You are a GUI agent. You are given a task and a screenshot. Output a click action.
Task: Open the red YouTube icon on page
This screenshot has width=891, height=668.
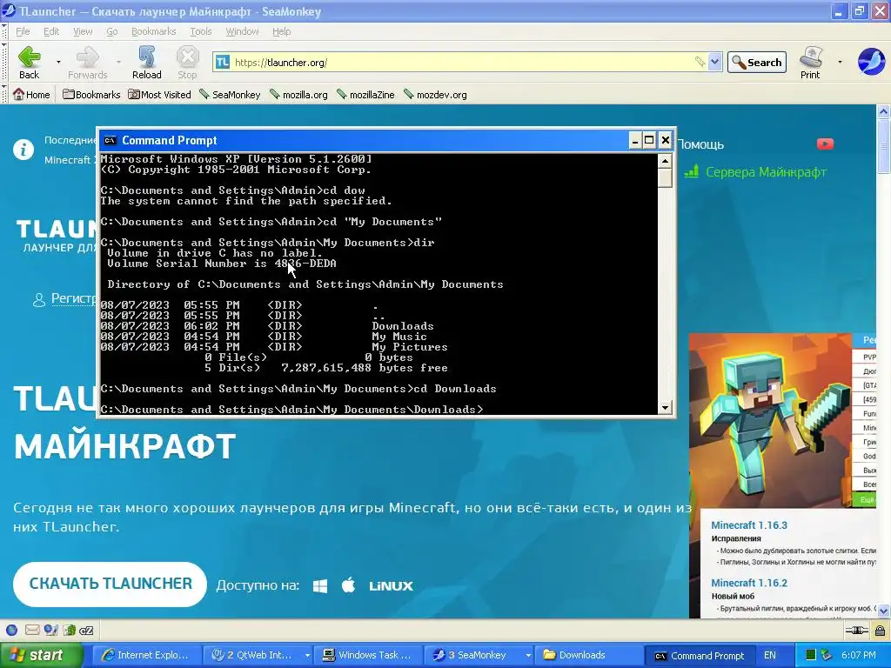(x=825, y=144)
